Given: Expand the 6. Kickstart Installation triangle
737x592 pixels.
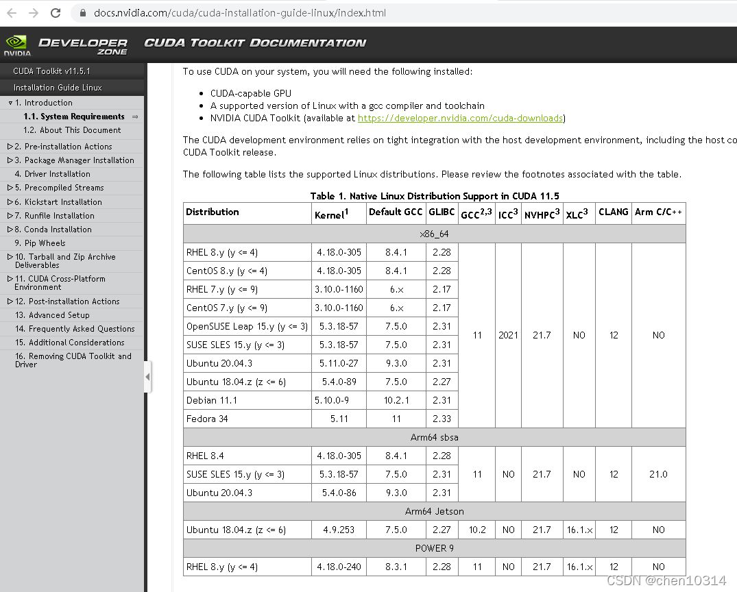Looking at the screenshot, I should [10, 201].
